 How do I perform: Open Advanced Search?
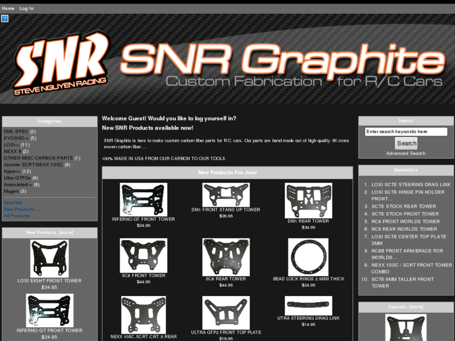[x=406, y=153]
